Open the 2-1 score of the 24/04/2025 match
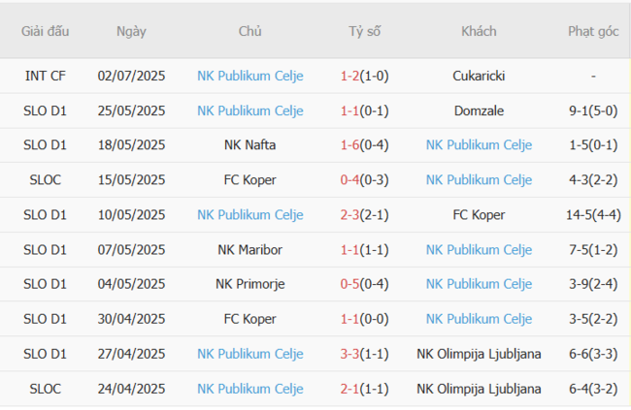The width and height of the screenshot is (631, 410). pos(350,390)
